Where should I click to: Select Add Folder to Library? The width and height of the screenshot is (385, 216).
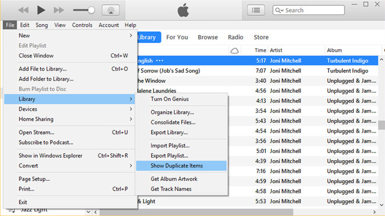(x=69, y=79)
